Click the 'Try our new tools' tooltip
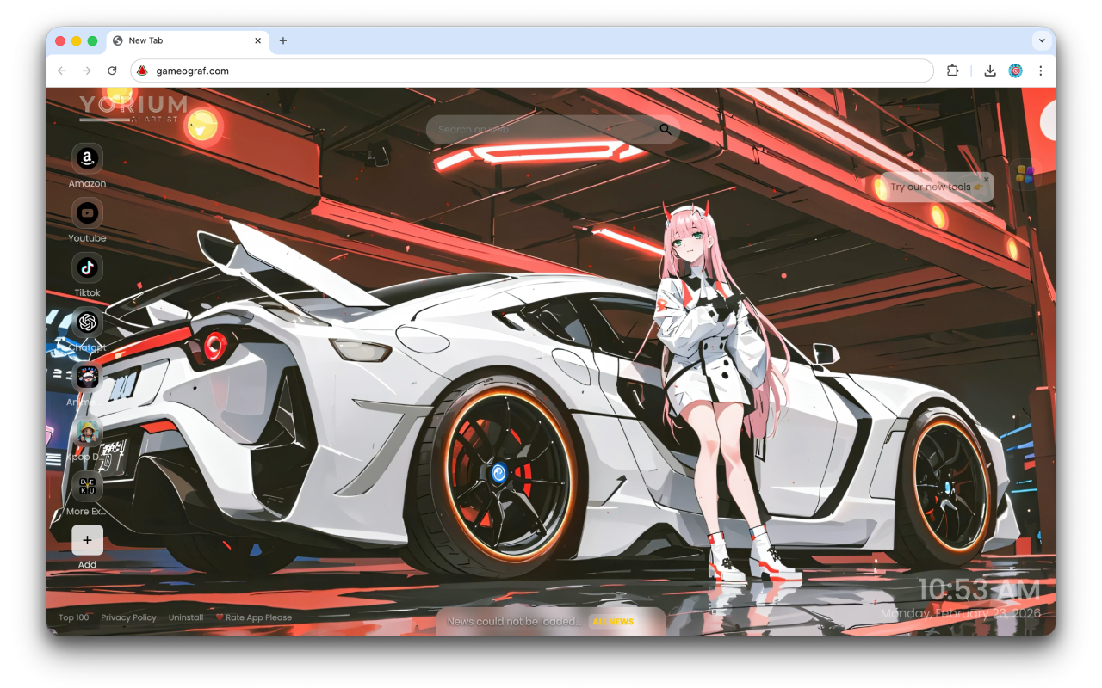Image resolution: width=1102 pixels, height=688 pixels. pyautogui.click(x=937, y=187)
